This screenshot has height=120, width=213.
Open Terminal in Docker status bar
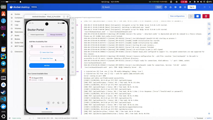tap(199, 118)
